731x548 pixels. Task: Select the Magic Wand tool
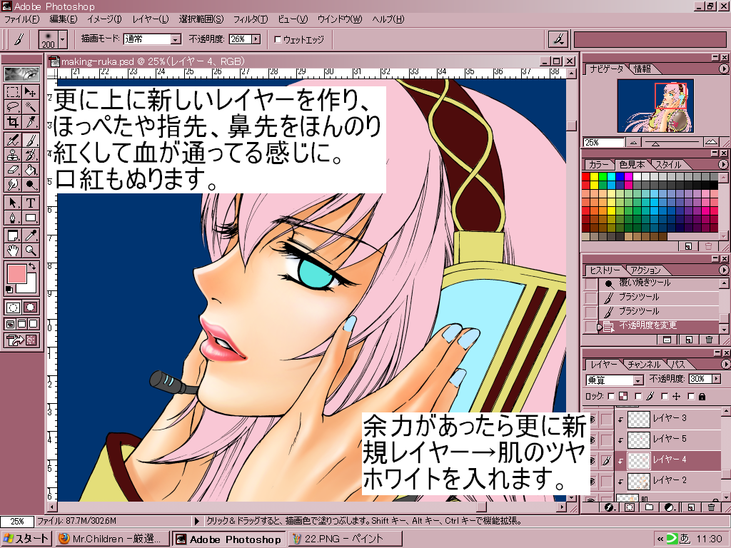point(30,107)
